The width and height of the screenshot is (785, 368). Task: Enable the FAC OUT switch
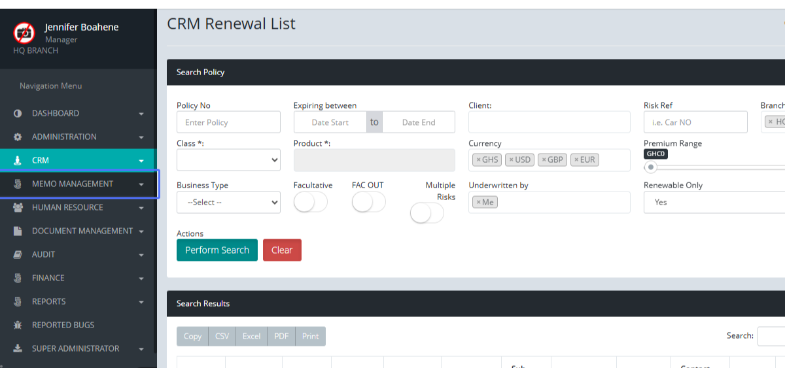(x=368, y=202)
